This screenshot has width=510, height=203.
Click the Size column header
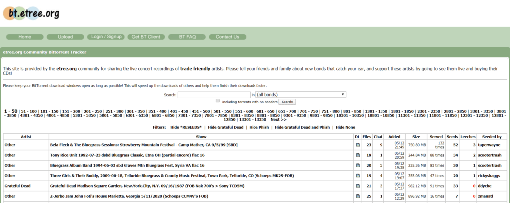416,137
